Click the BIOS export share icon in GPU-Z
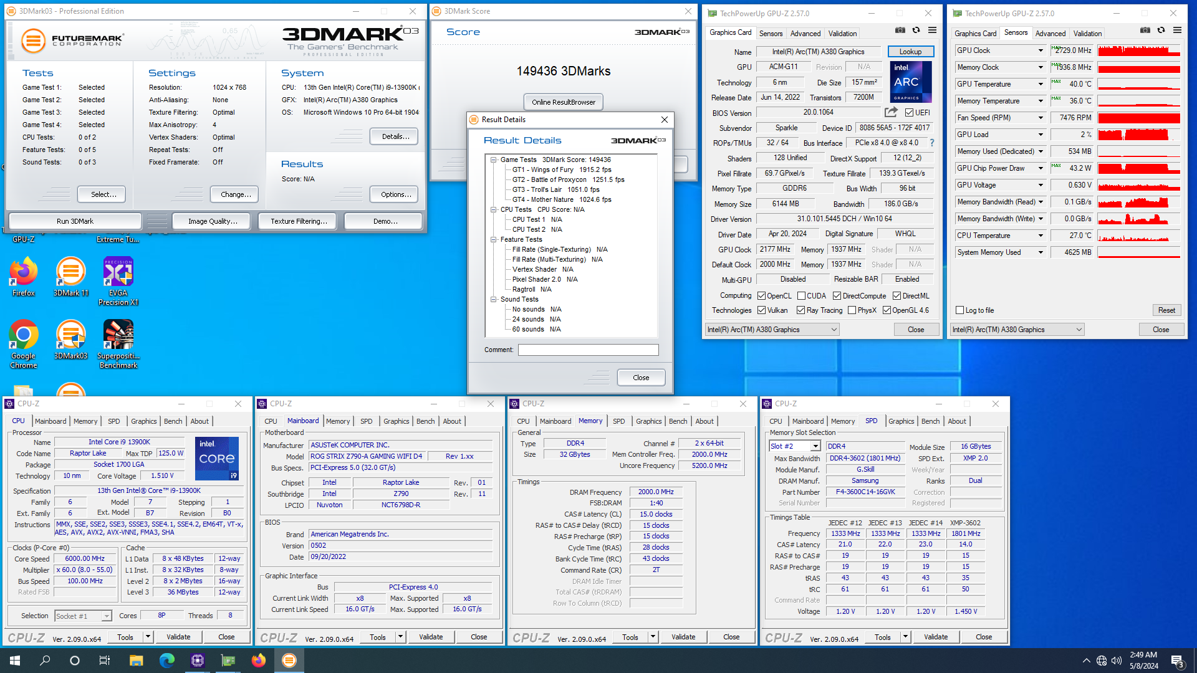The height and width of the screenshot is (673, 1197). (891, 112)
